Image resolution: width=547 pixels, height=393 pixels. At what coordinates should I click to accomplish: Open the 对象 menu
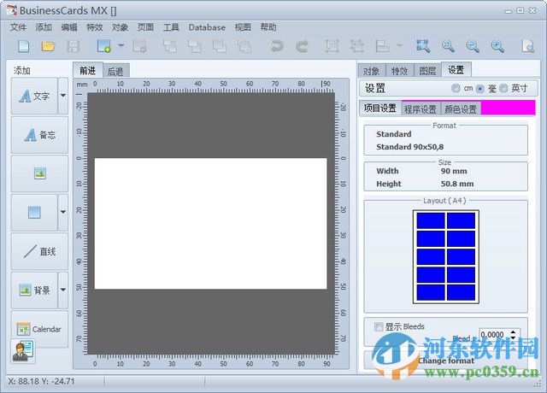click(x=120, y=27)
